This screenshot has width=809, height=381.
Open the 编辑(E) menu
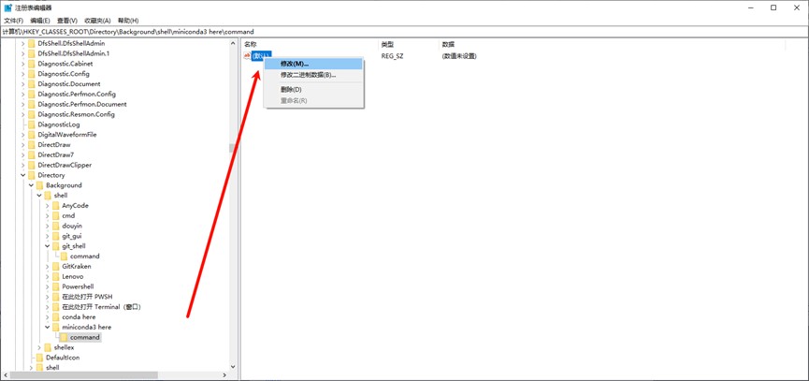point(39,21)
